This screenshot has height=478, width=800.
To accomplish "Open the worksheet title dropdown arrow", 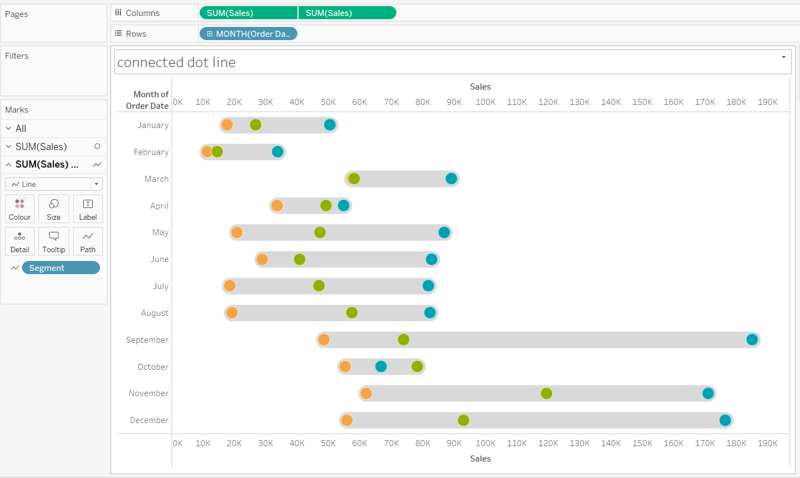I will tap(783, 57).
